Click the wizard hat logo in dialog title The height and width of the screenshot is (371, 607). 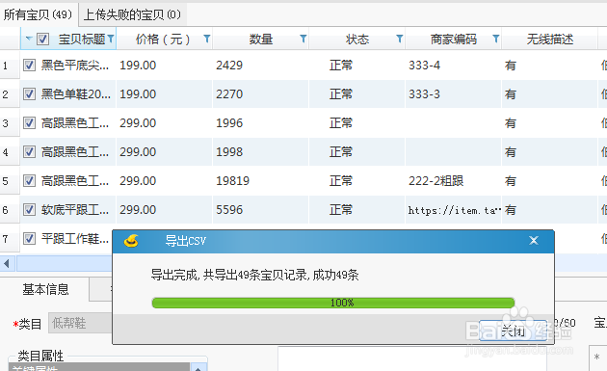(132, 241)
